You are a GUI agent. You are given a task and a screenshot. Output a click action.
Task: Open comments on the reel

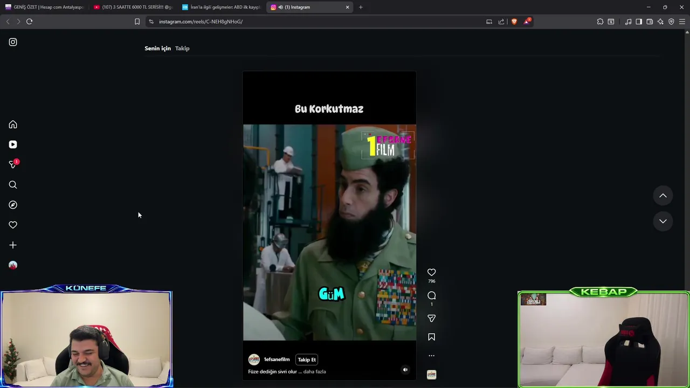point(431,295)
